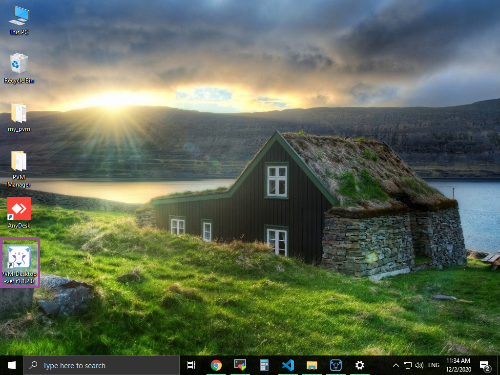Open the Calculator taskbar icon
The image size is (500, 375).
(264, 365)
